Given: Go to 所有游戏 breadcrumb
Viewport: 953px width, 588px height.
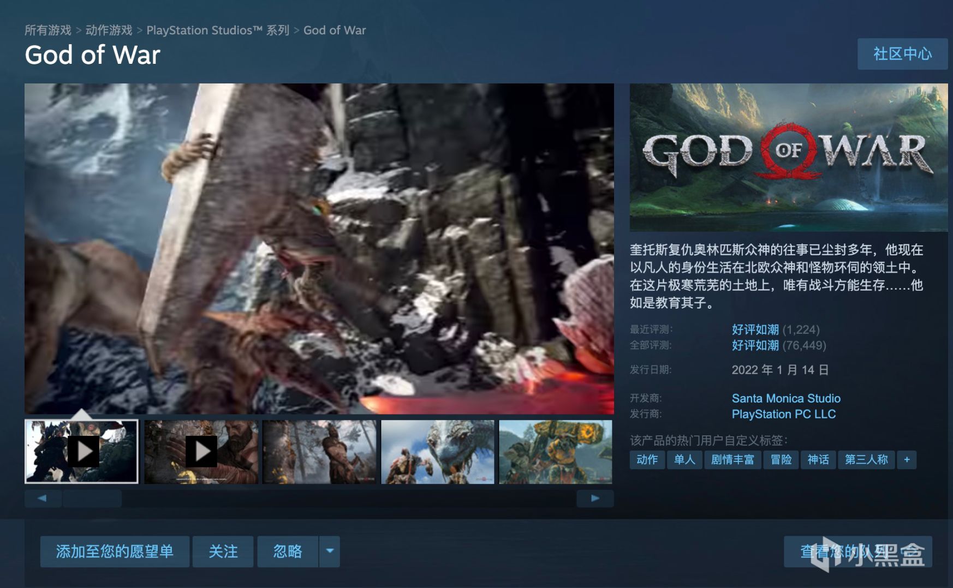Looking at the screenshot, I should click(x=48, y=31).
